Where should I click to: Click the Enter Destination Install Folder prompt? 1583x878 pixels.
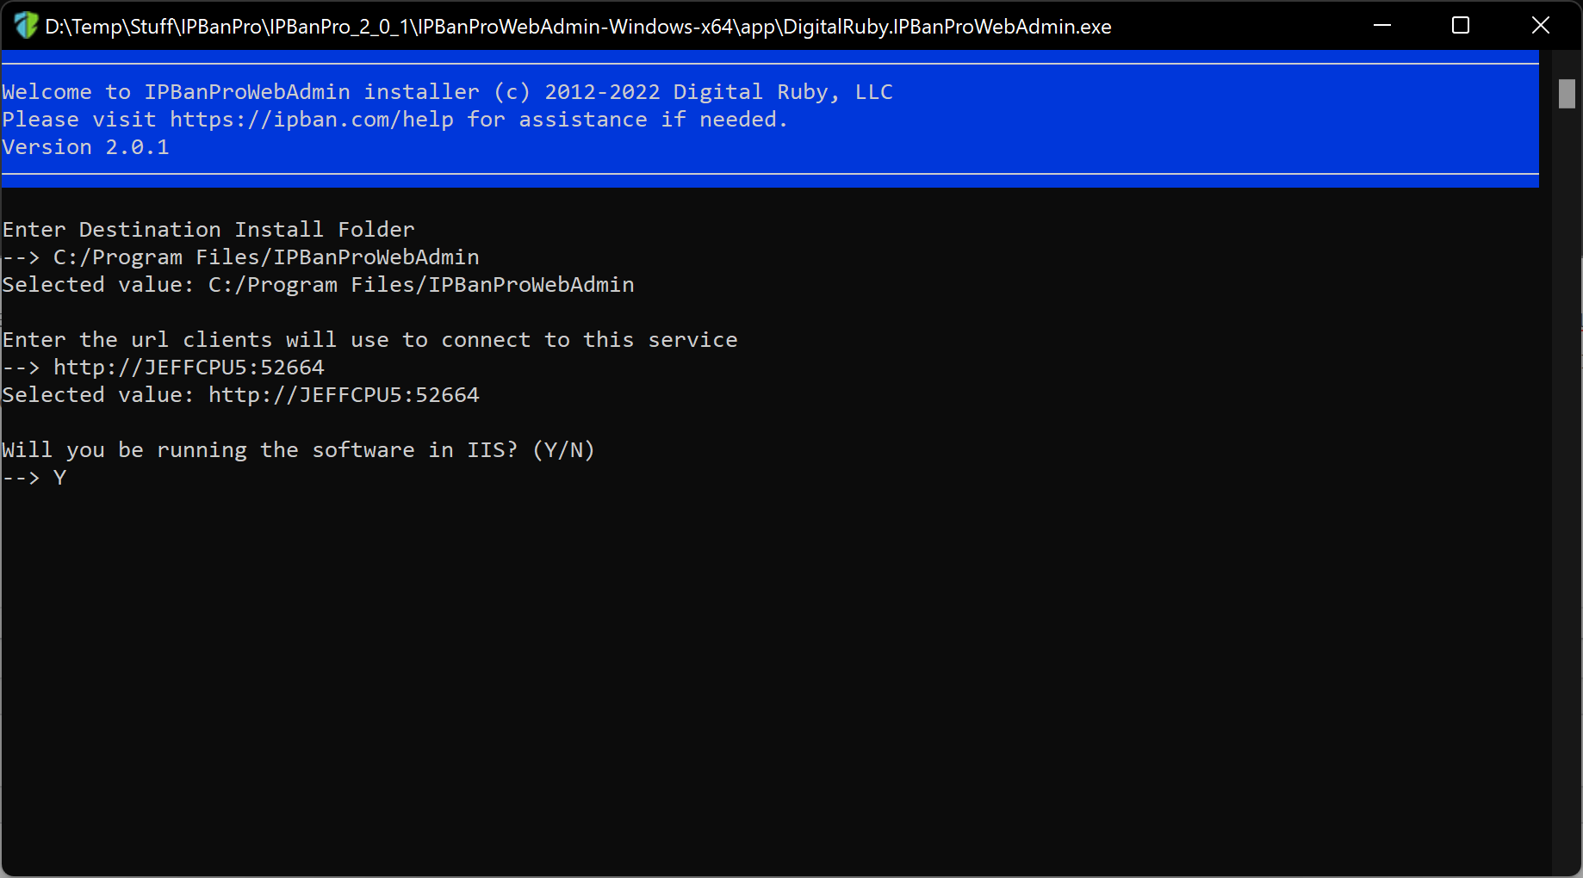pos(208,230)
